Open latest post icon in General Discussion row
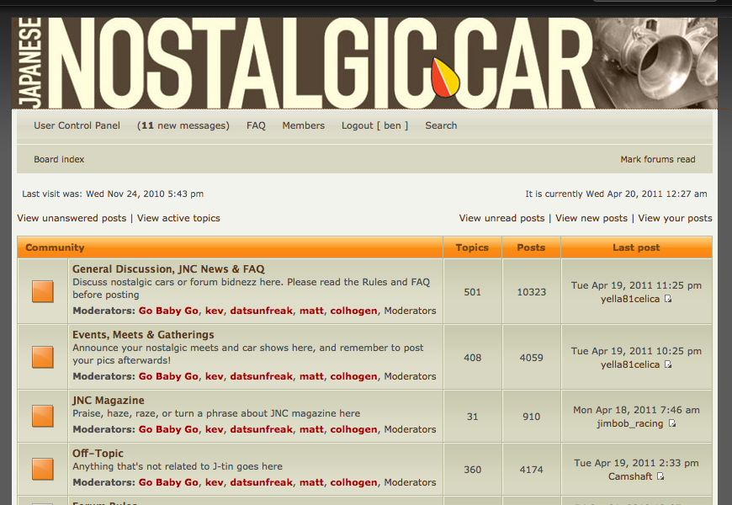This screenshot has width=732, height=505. click(668, 299)
